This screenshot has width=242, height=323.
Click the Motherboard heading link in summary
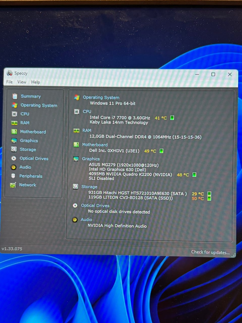pyautogui.click(x=95, y=145)
